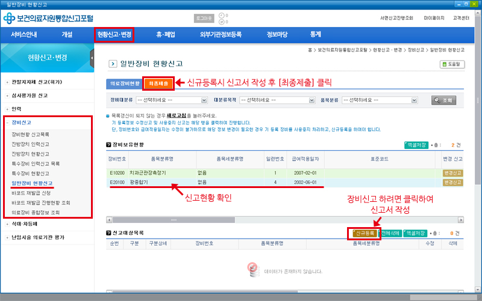This screenshot has height=301, width=482.
Task: Select 일반장비 현황신고 in the sidebar
Action: pos(32,182)
